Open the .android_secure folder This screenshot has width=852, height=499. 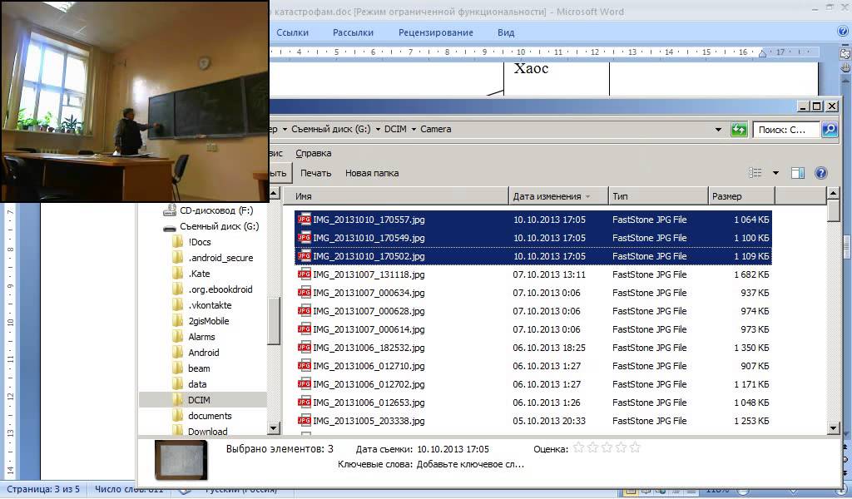coord(220,258)
